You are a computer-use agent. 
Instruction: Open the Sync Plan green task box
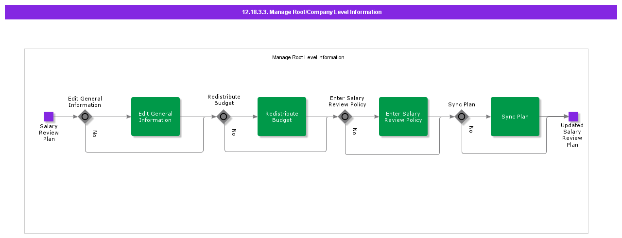[x=515, y=117]
